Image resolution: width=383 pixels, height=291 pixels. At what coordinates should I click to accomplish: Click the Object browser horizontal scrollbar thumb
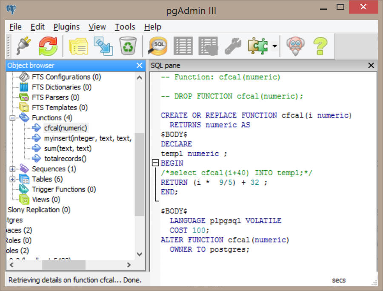(64, 265)
